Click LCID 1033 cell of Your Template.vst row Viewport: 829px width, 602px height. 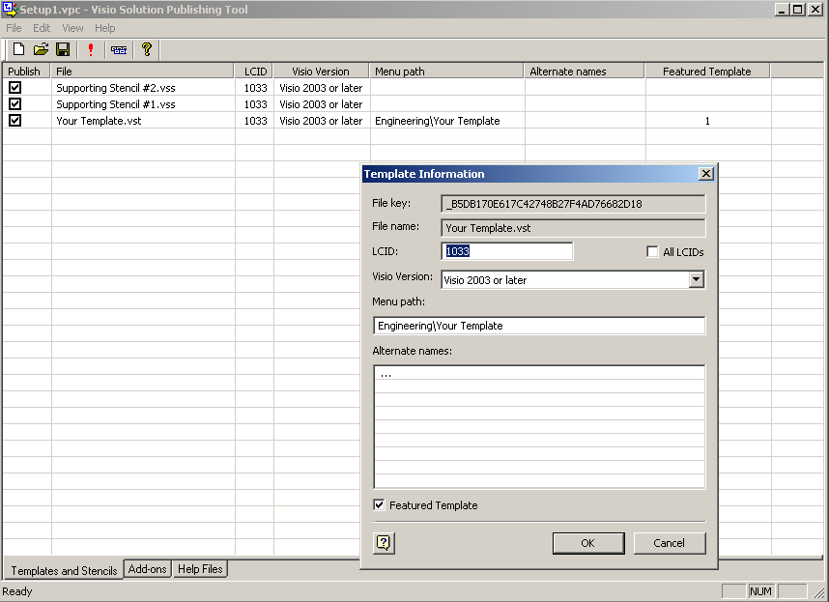click(x=255, y=121)
